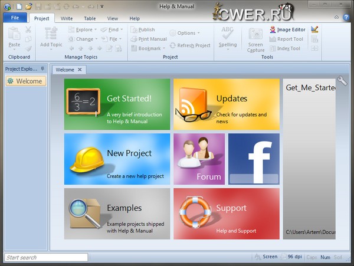Close the Welcome tab
354x266 pixels.
[x=80, y=70]
